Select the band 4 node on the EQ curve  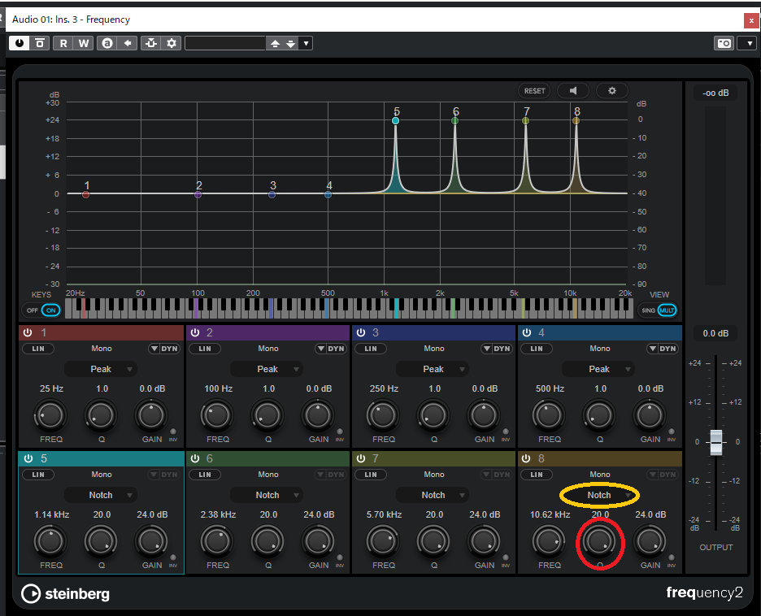coord(328,194)
